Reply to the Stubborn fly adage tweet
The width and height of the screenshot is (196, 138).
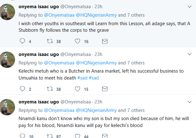22,41
